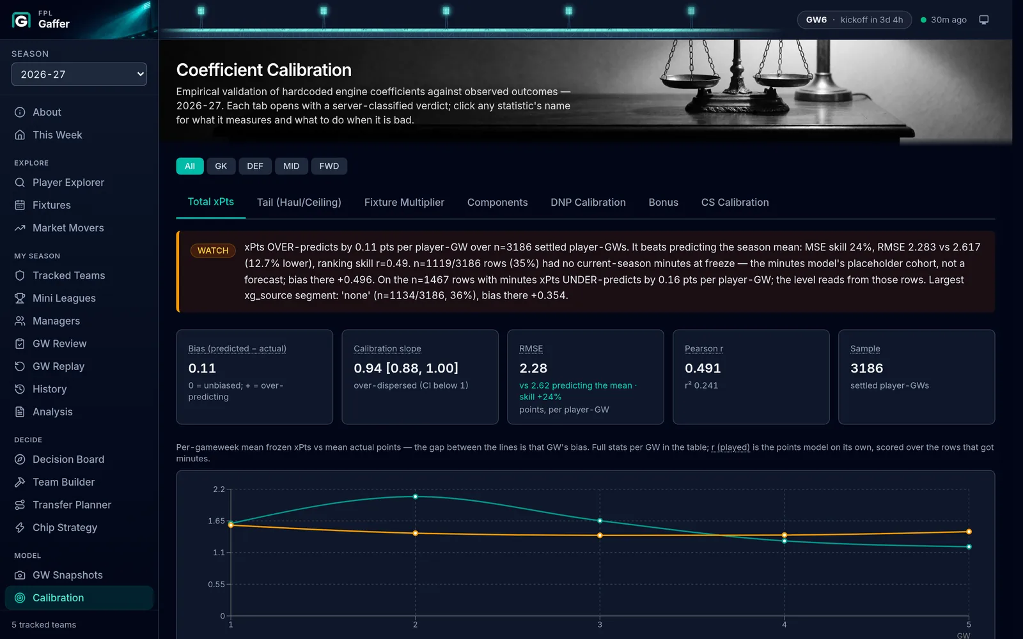Screen dimensions: 1023x639
Task: Open Mini Leagues trophy icon
Action: click(x=20, y=298)
